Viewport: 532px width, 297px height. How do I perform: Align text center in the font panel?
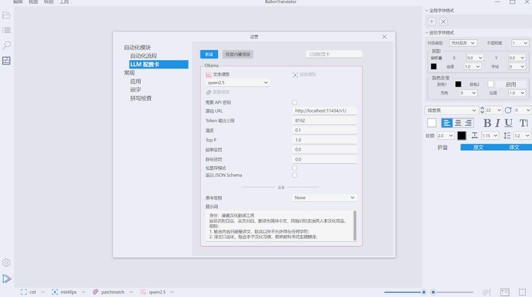(x=458, y=123)
